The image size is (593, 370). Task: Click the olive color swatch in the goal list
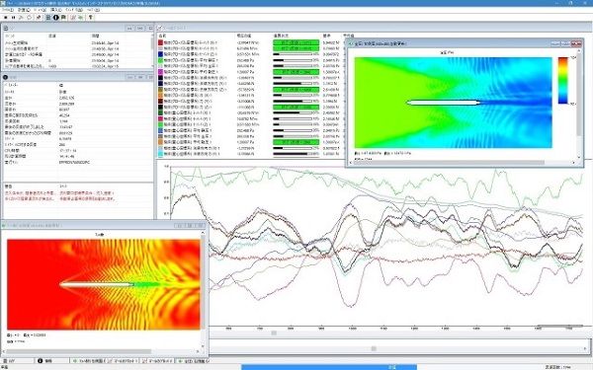pyautogui.click(x=161, y=90)
